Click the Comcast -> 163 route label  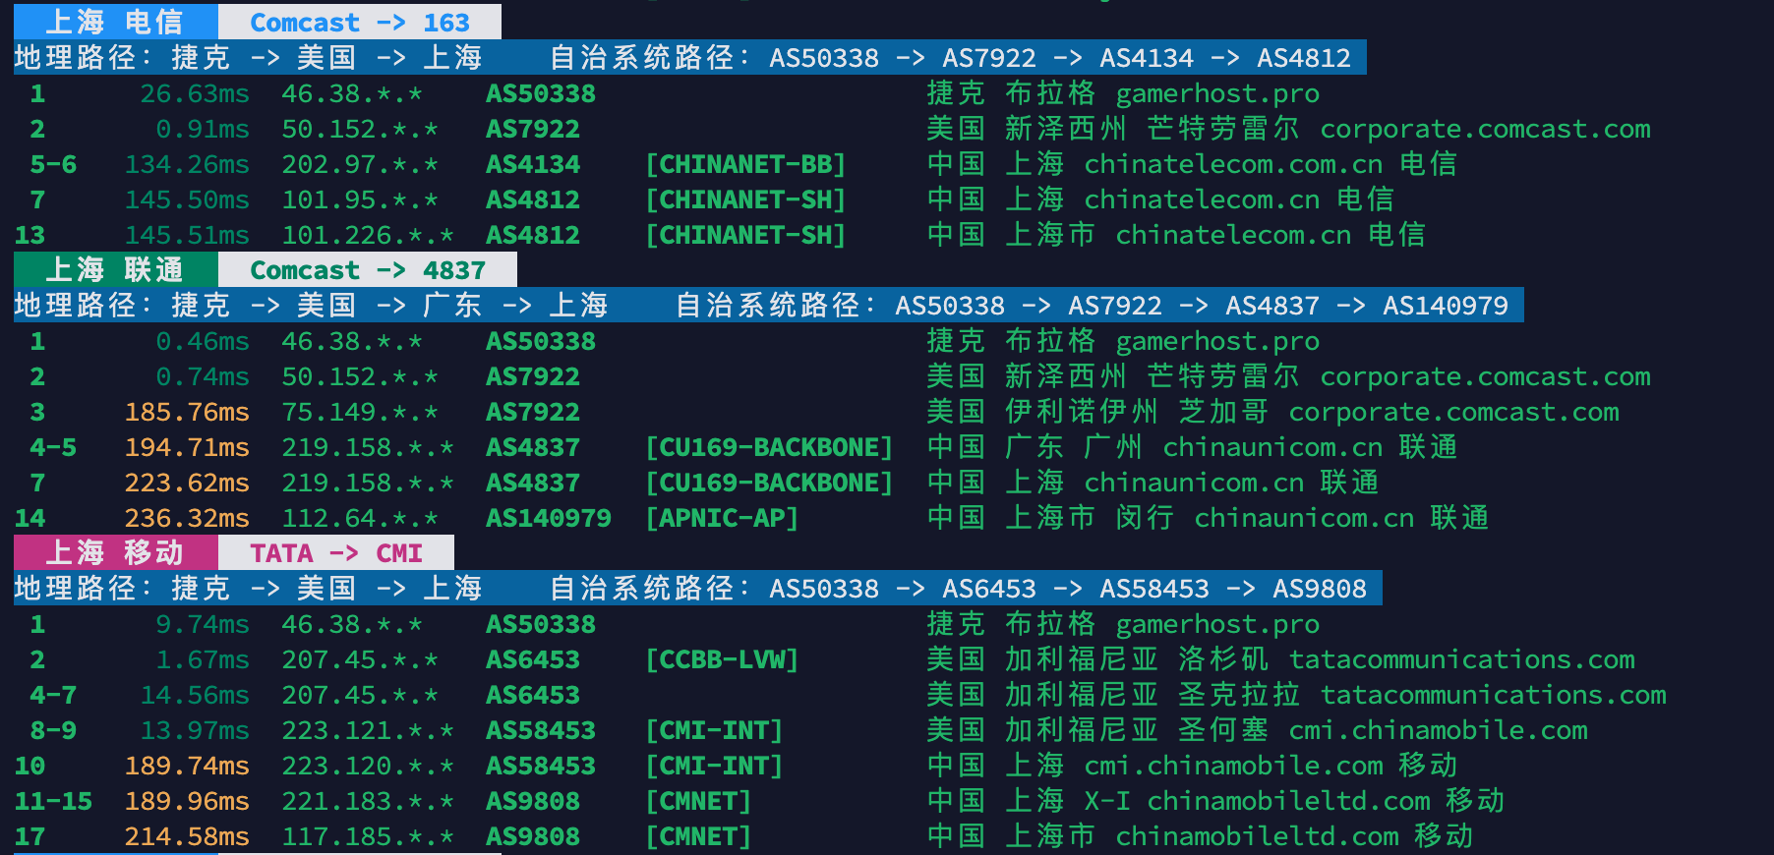click(359, 22)
